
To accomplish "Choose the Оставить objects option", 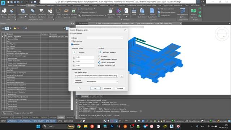I will click(99, 56).
